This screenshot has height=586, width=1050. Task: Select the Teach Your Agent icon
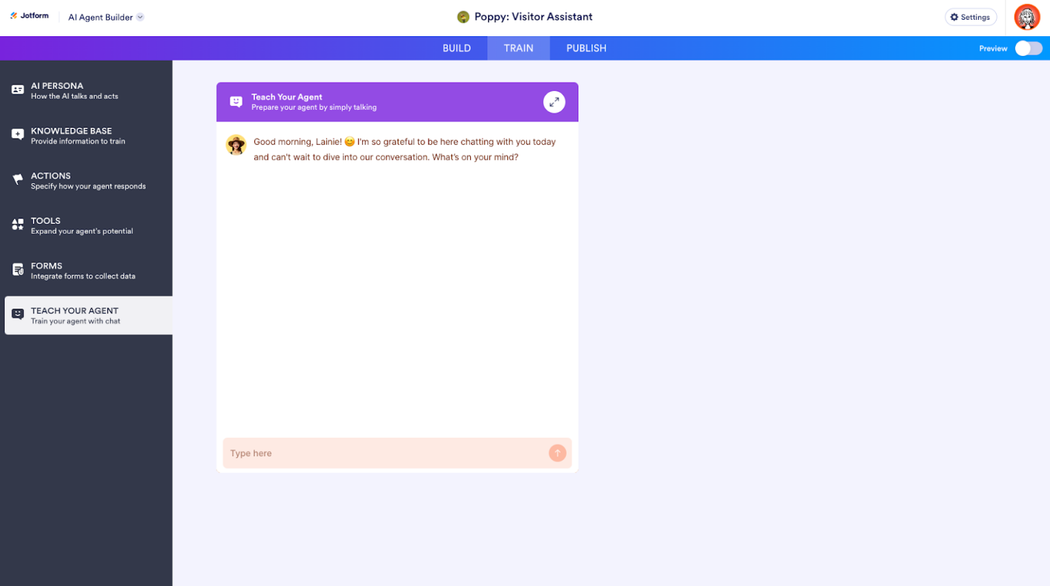(x=16, y=315)
